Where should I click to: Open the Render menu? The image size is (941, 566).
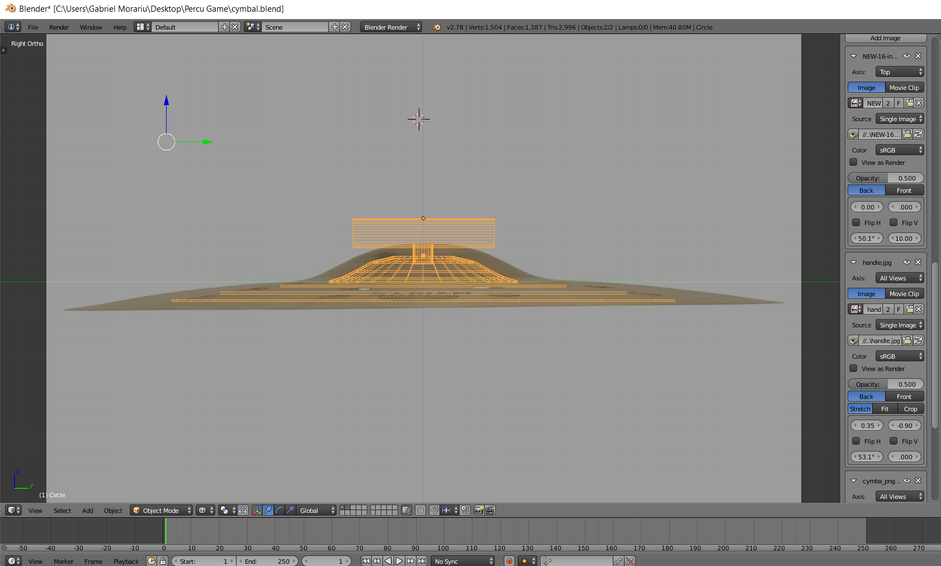59,27
